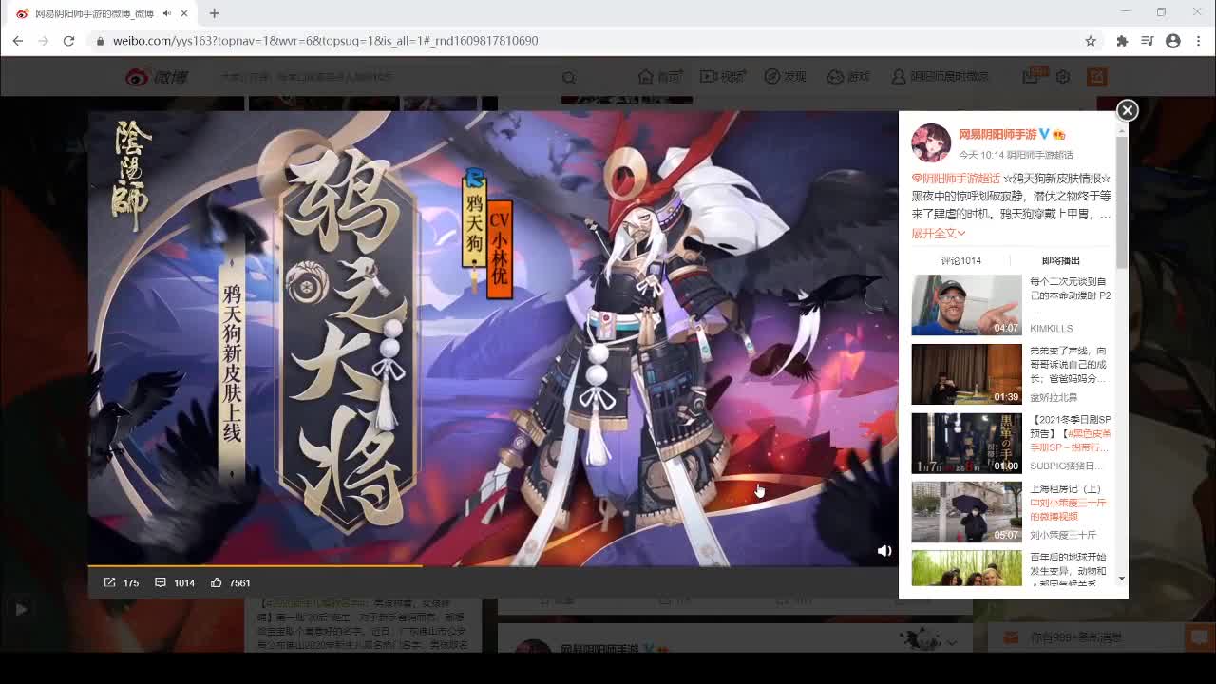Open 游戏 in Weibo navigation
Screen dimensions: 1216x684
(848, 77)
